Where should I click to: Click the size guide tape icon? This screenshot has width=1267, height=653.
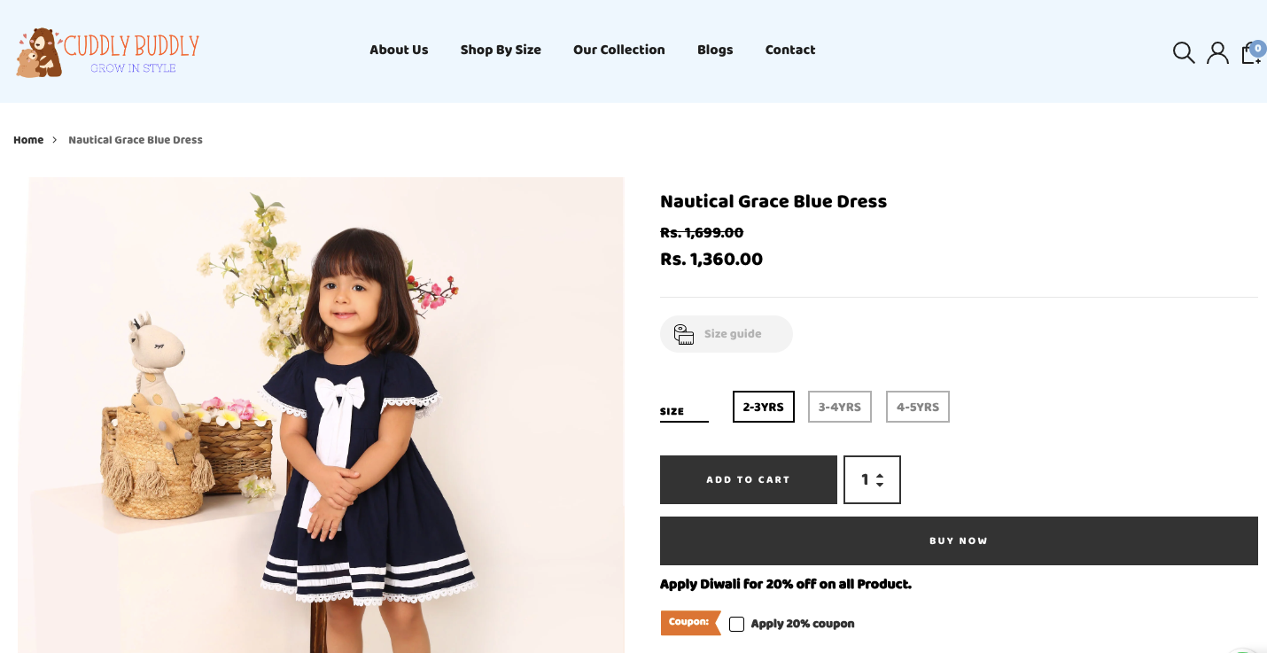tap(683, 334)
